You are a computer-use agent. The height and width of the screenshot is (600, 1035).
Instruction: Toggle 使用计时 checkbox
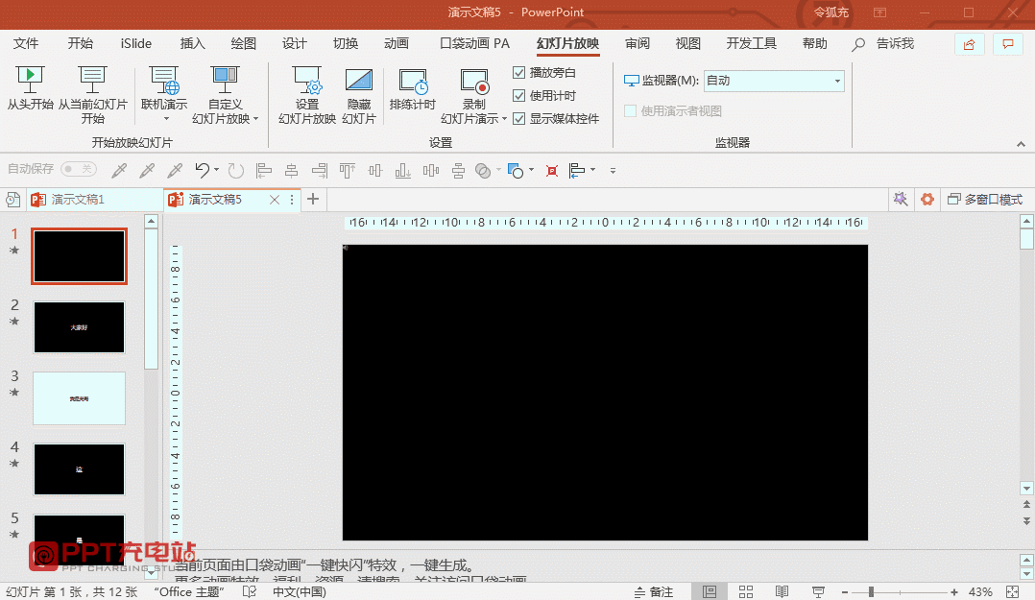pos(518,96)
